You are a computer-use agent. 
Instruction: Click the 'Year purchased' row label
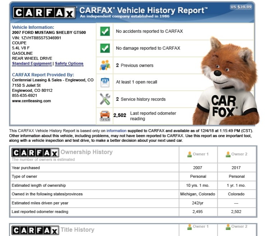[26, 168]
